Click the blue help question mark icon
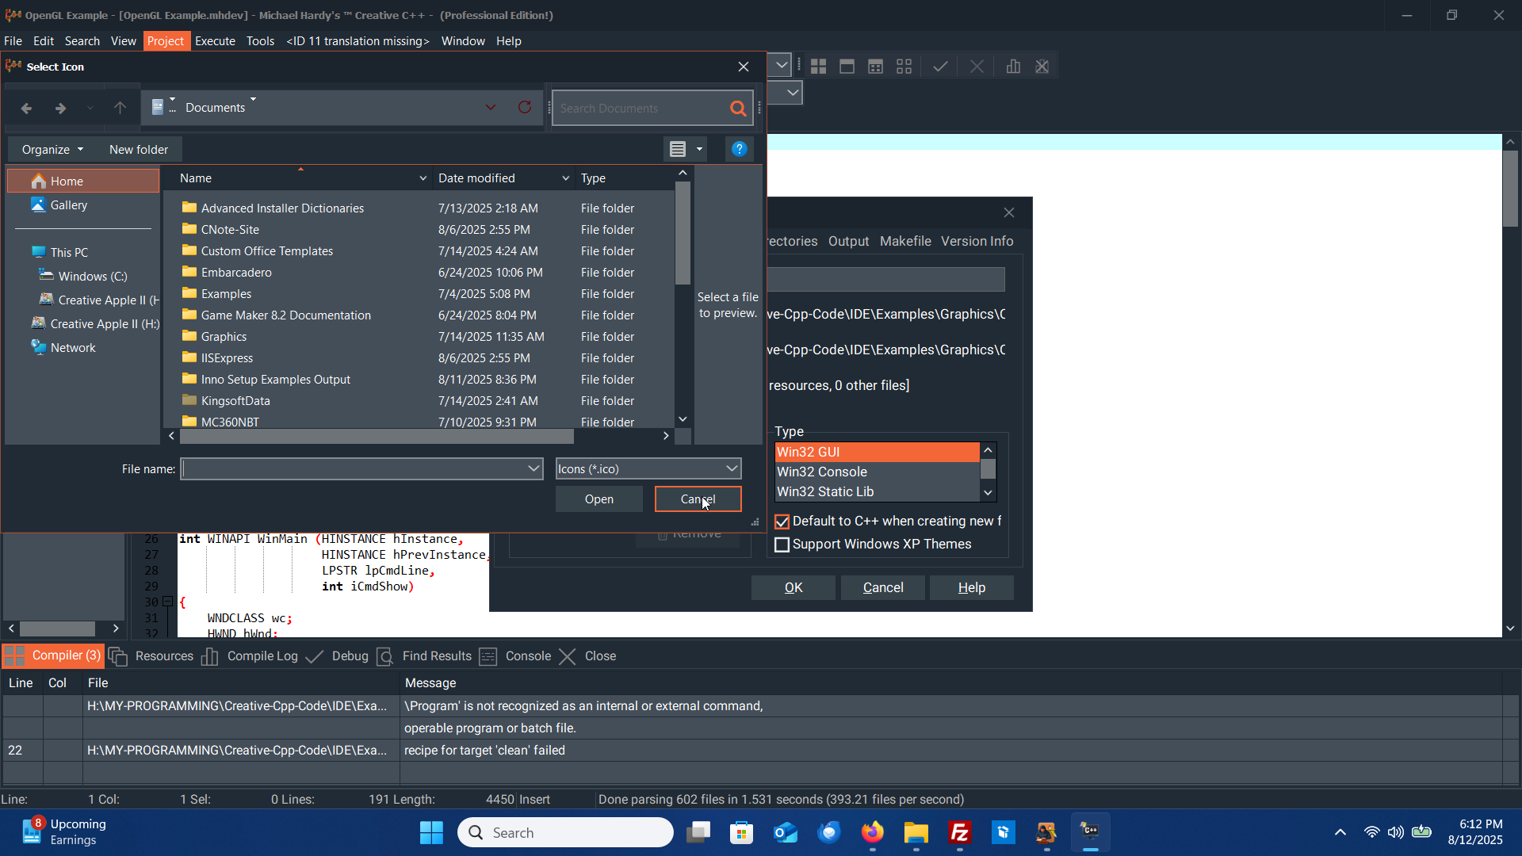This screenshot has width=1522, height=856. 739,149
